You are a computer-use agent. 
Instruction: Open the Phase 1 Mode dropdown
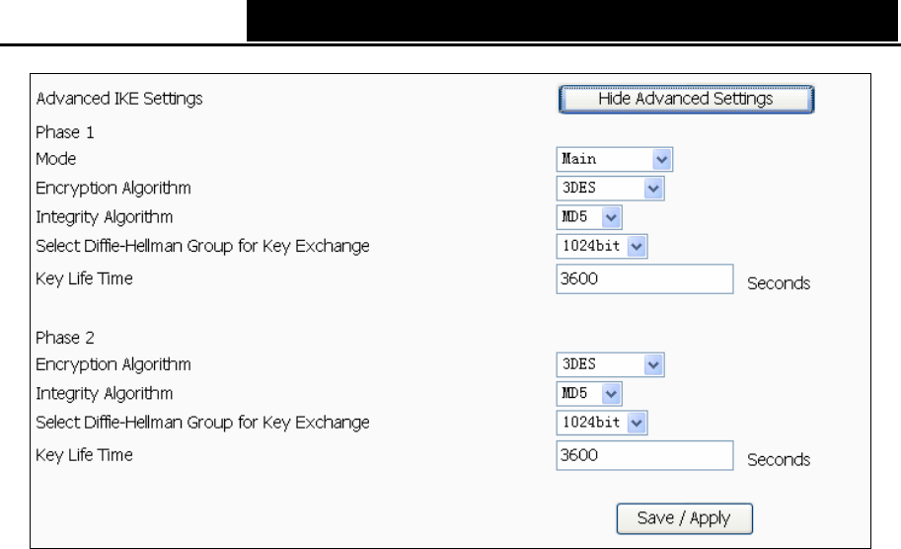(x=614, y=159)
